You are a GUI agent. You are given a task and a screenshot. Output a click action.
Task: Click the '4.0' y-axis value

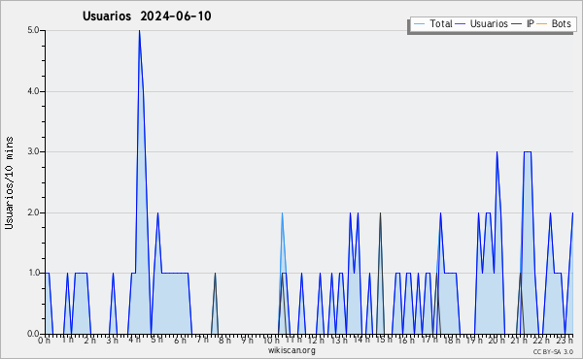[x=33, y=91]
